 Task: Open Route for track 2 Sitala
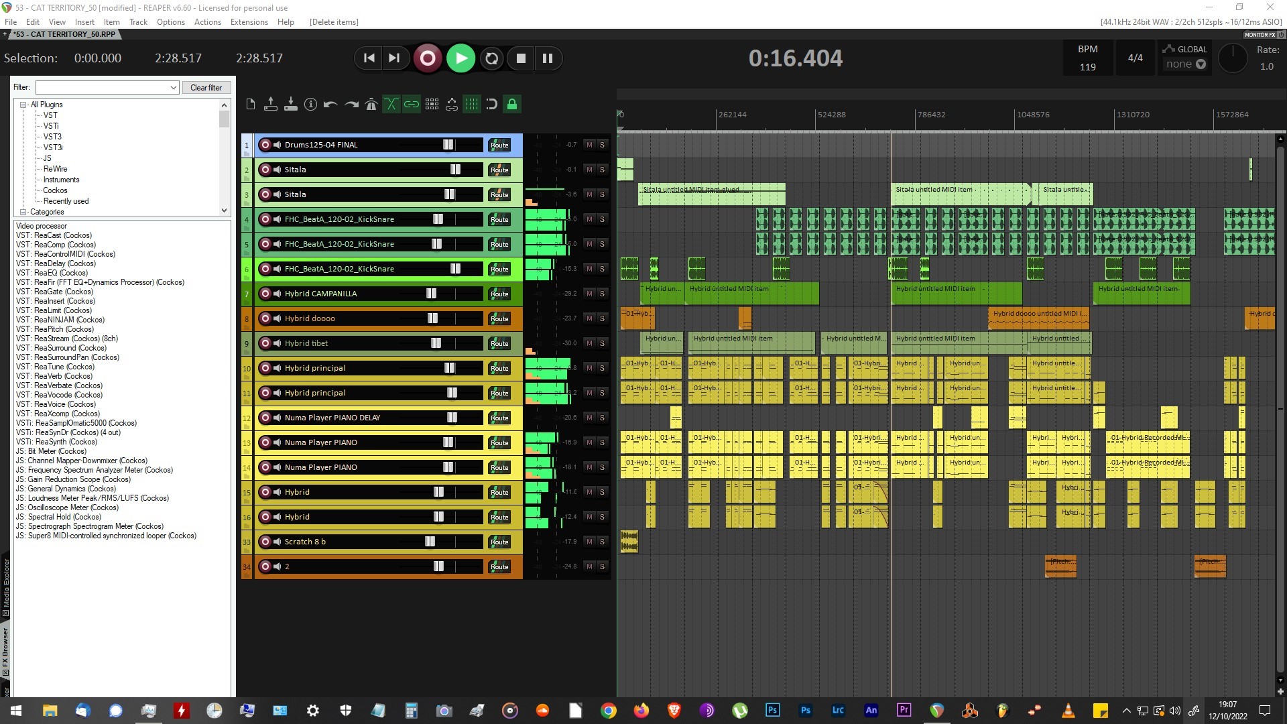click(499, 170)
